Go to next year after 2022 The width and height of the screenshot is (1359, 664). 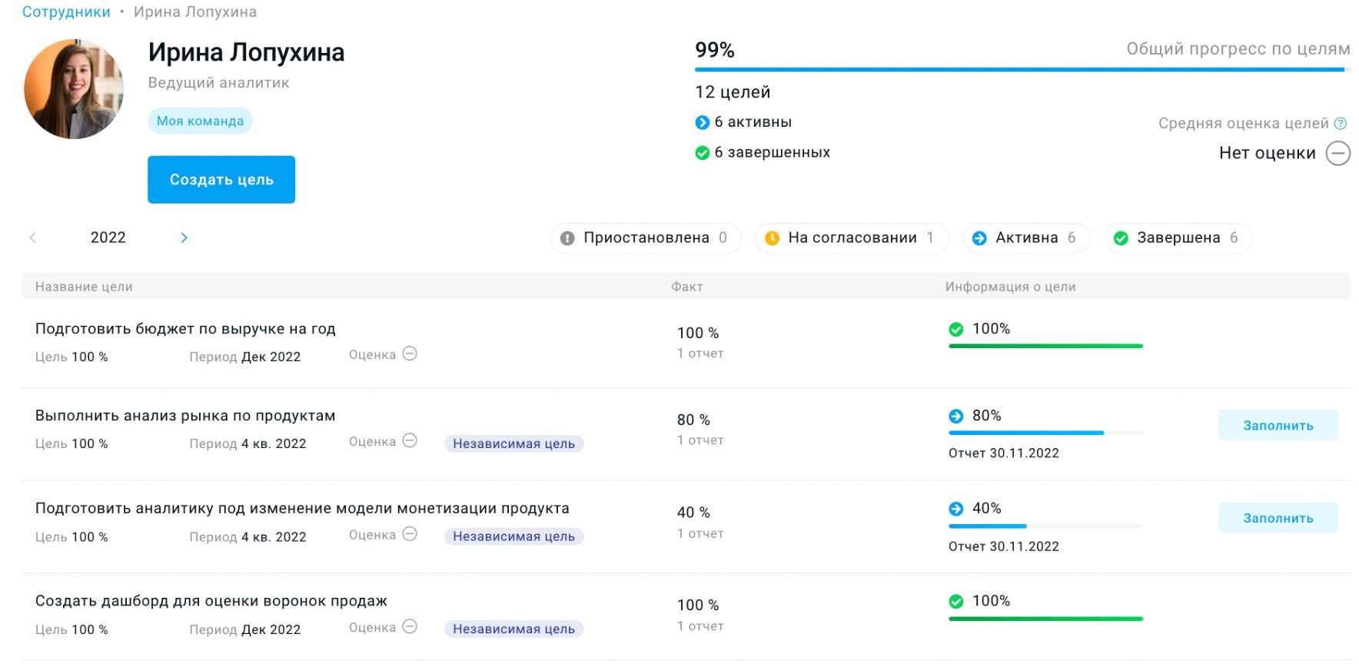(184, 238)
